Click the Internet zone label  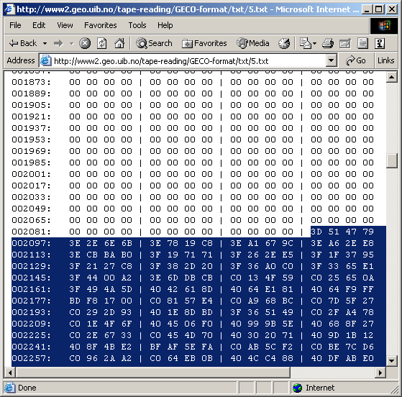tap(320, 388)
